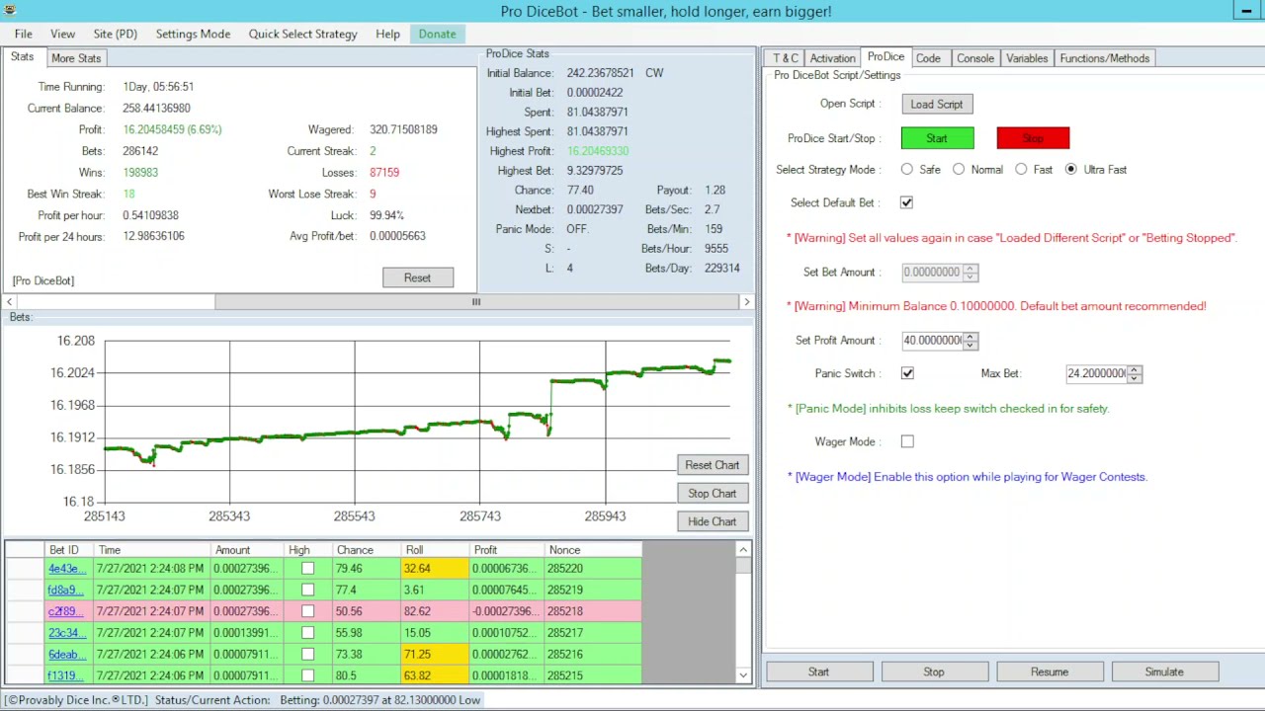
Task: Open bet ID link fd8a9
Action: coord(67,591)
